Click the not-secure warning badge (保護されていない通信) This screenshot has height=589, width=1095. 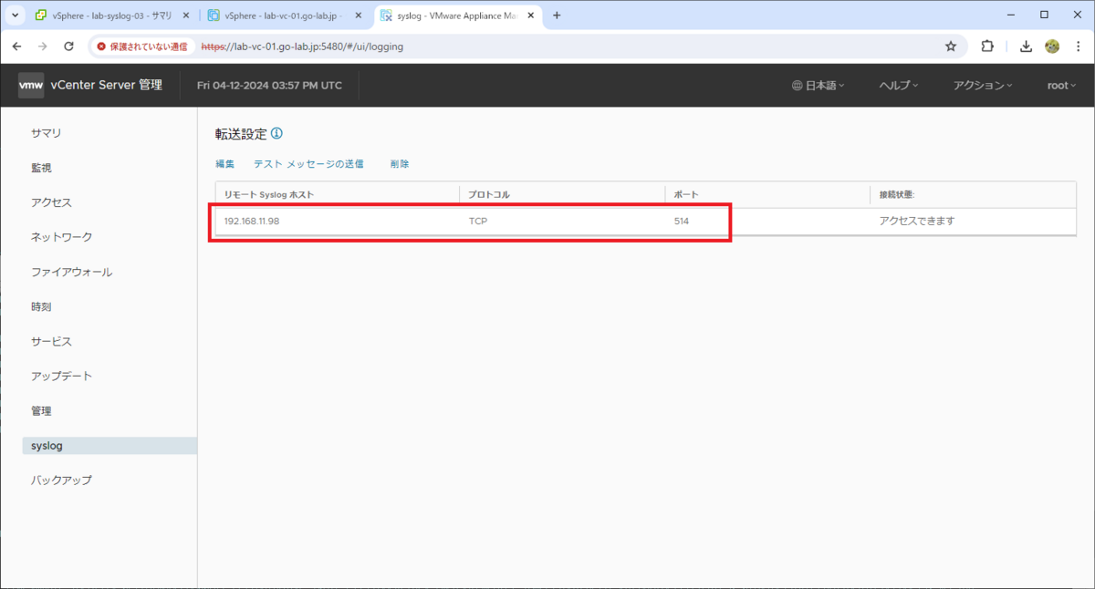tap(141, 46)
